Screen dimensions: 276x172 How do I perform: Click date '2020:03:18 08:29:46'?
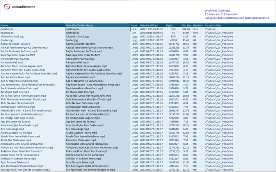pos(151,33)
